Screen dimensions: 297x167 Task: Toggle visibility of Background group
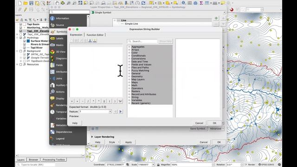tap(20, 51)
